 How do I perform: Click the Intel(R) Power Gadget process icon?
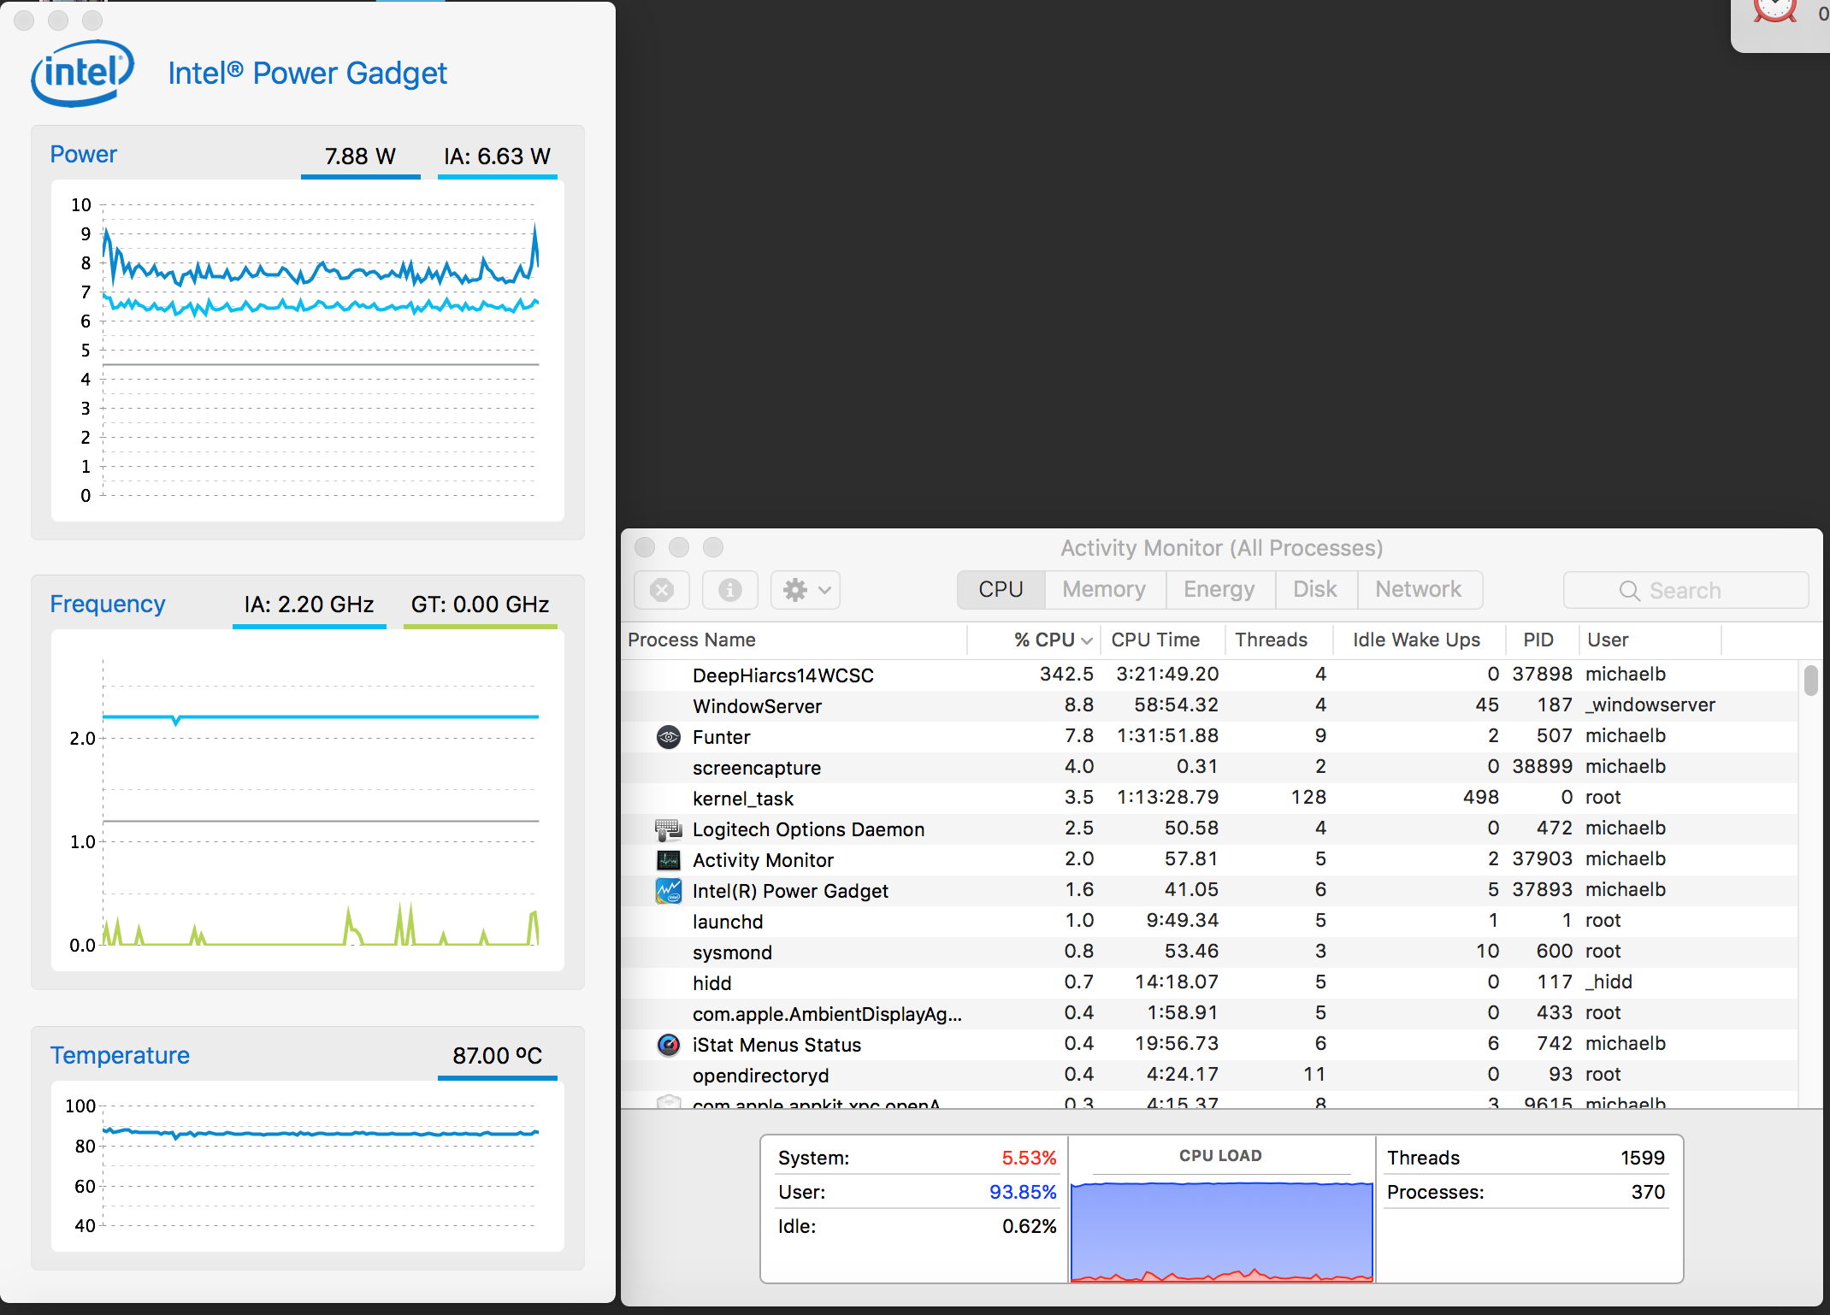coord(669,890)
